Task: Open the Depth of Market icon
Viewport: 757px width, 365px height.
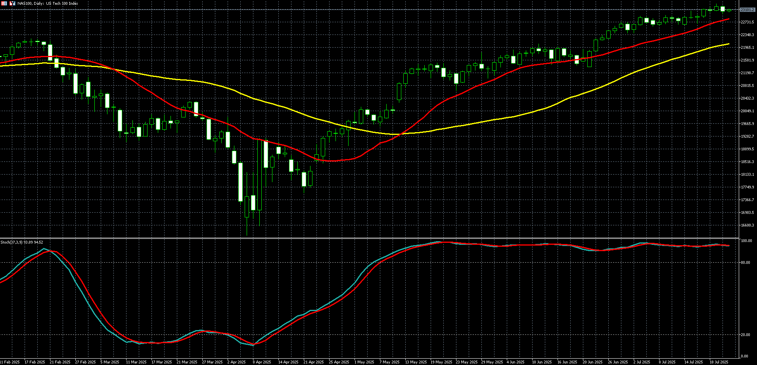Action: coord(4,3)
